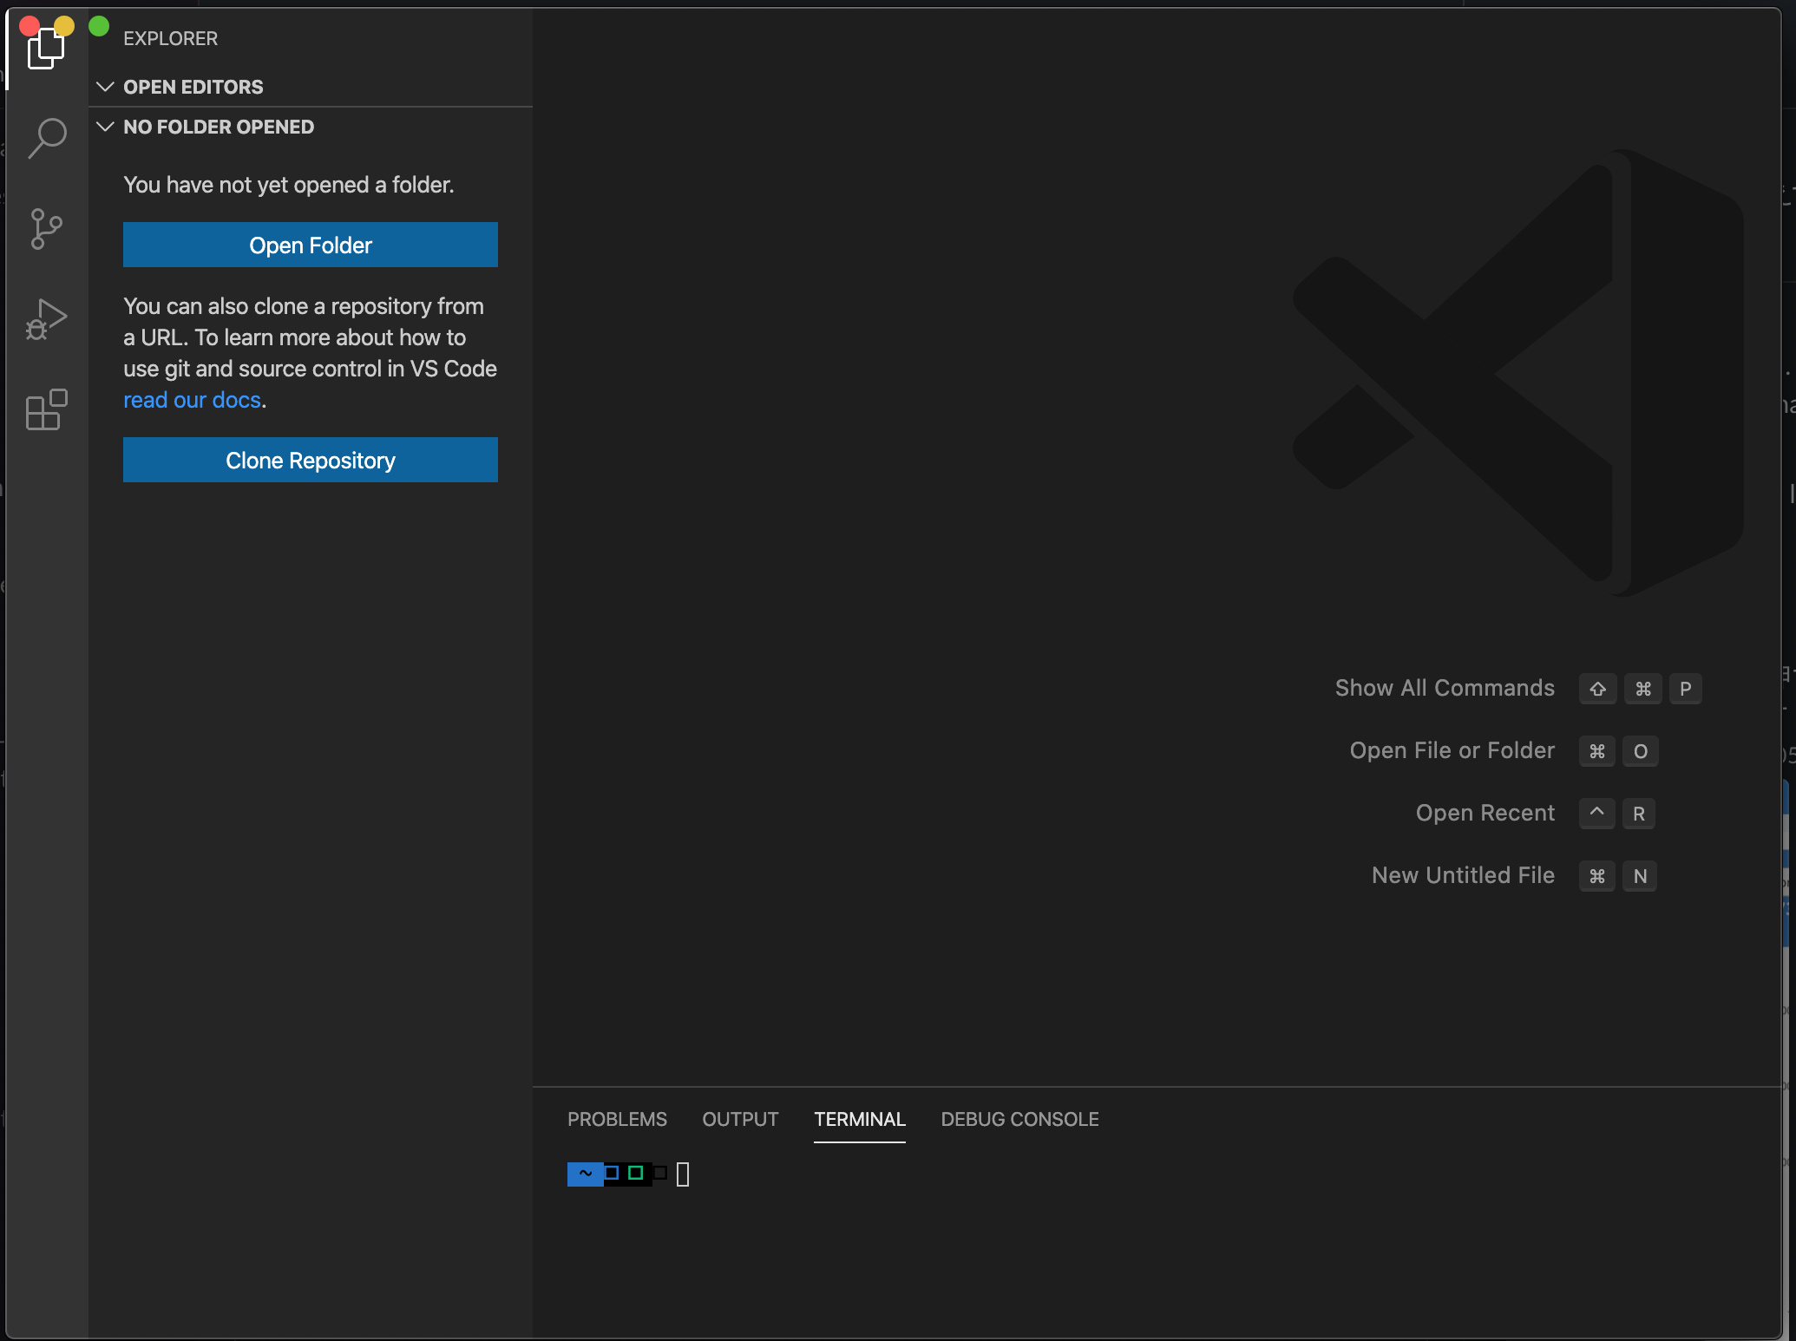Image resolution: width=1796 pixels, height=1341 pixels.
Task: Collapse the NO FOLDER OPENED section chevron
Action: pyautogui.click(x=105, y=127)
